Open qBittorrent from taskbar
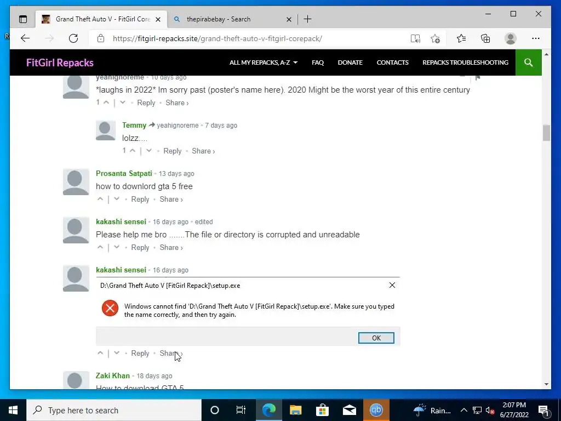Viewport: 561px width, 421px height. 376,410
